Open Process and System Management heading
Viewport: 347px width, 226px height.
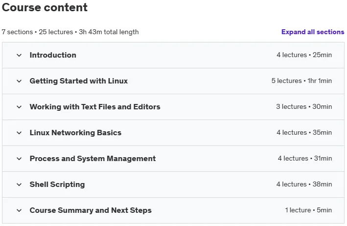(x=93, y=159)
